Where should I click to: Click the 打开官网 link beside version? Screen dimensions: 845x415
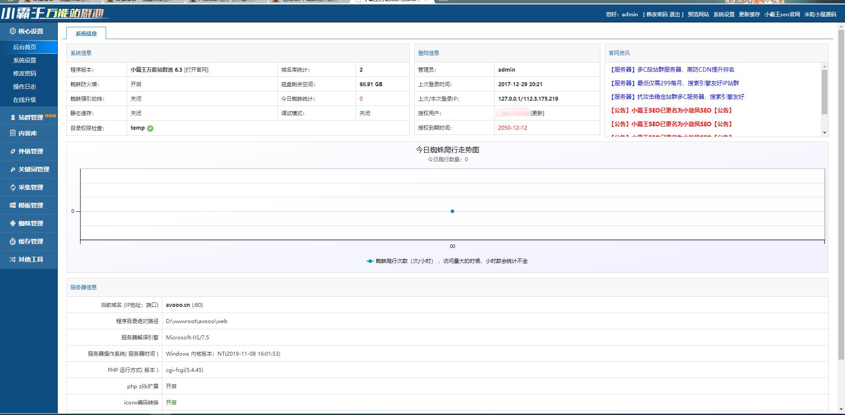coord(196,70)
